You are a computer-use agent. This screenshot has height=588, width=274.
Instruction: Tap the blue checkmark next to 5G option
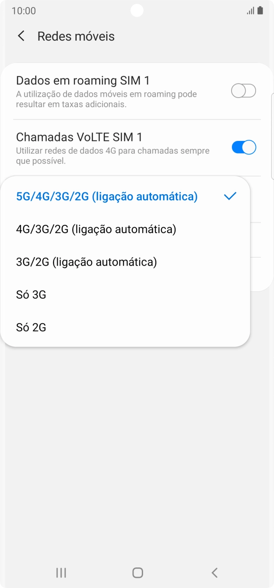pyautogui.click(x=230, y=196)
